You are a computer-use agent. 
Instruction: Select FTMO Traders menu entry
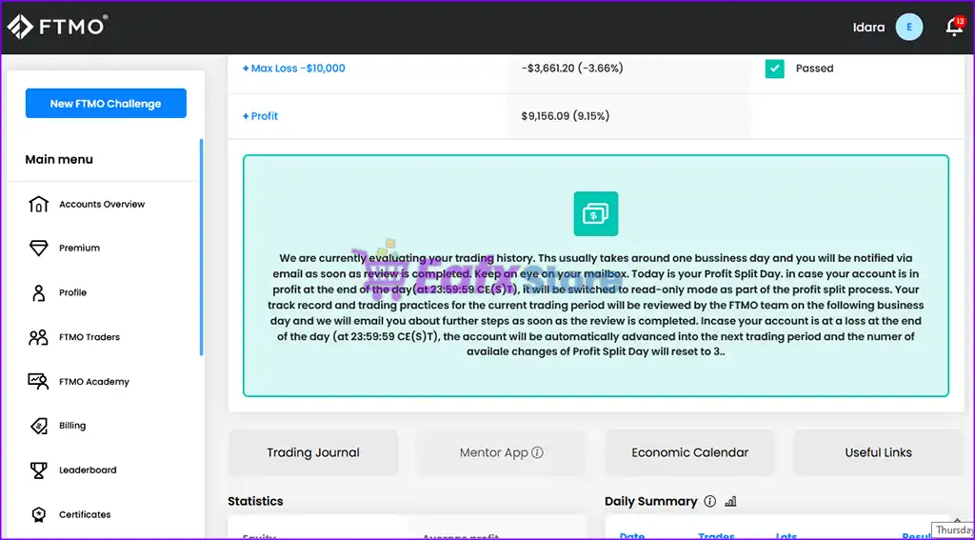coord(90,337)
